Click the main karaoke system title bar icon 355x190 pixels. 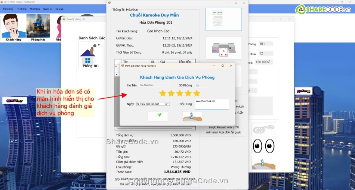[2, 2]
